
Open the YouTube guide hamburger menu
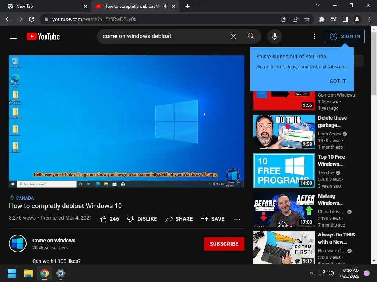(x=13, y=36)
